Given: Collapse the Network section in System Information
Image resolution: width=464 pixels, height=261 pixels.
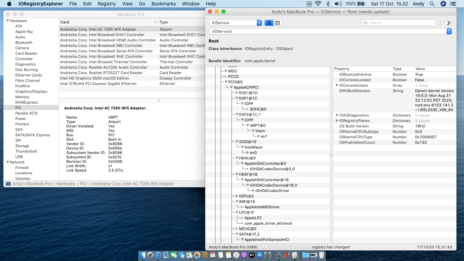Looking at the screenshot, I should 7,162.
